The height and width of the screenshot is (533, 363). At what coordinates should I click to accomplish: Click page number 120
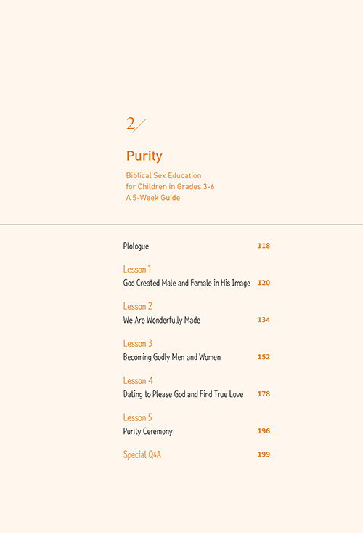(264, 283)
